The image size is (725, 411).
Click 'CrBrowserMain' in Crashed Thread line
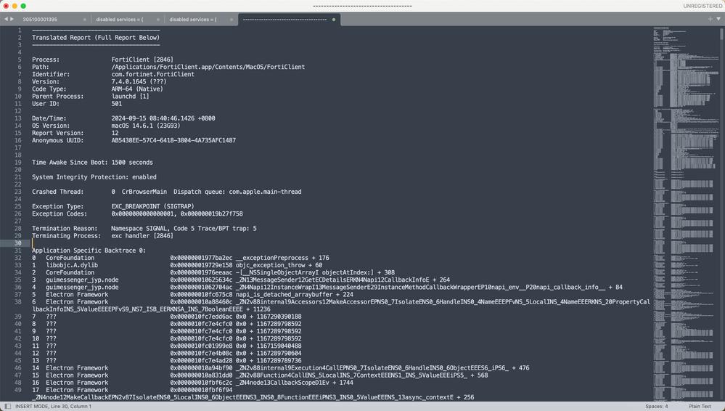(144, 192)
